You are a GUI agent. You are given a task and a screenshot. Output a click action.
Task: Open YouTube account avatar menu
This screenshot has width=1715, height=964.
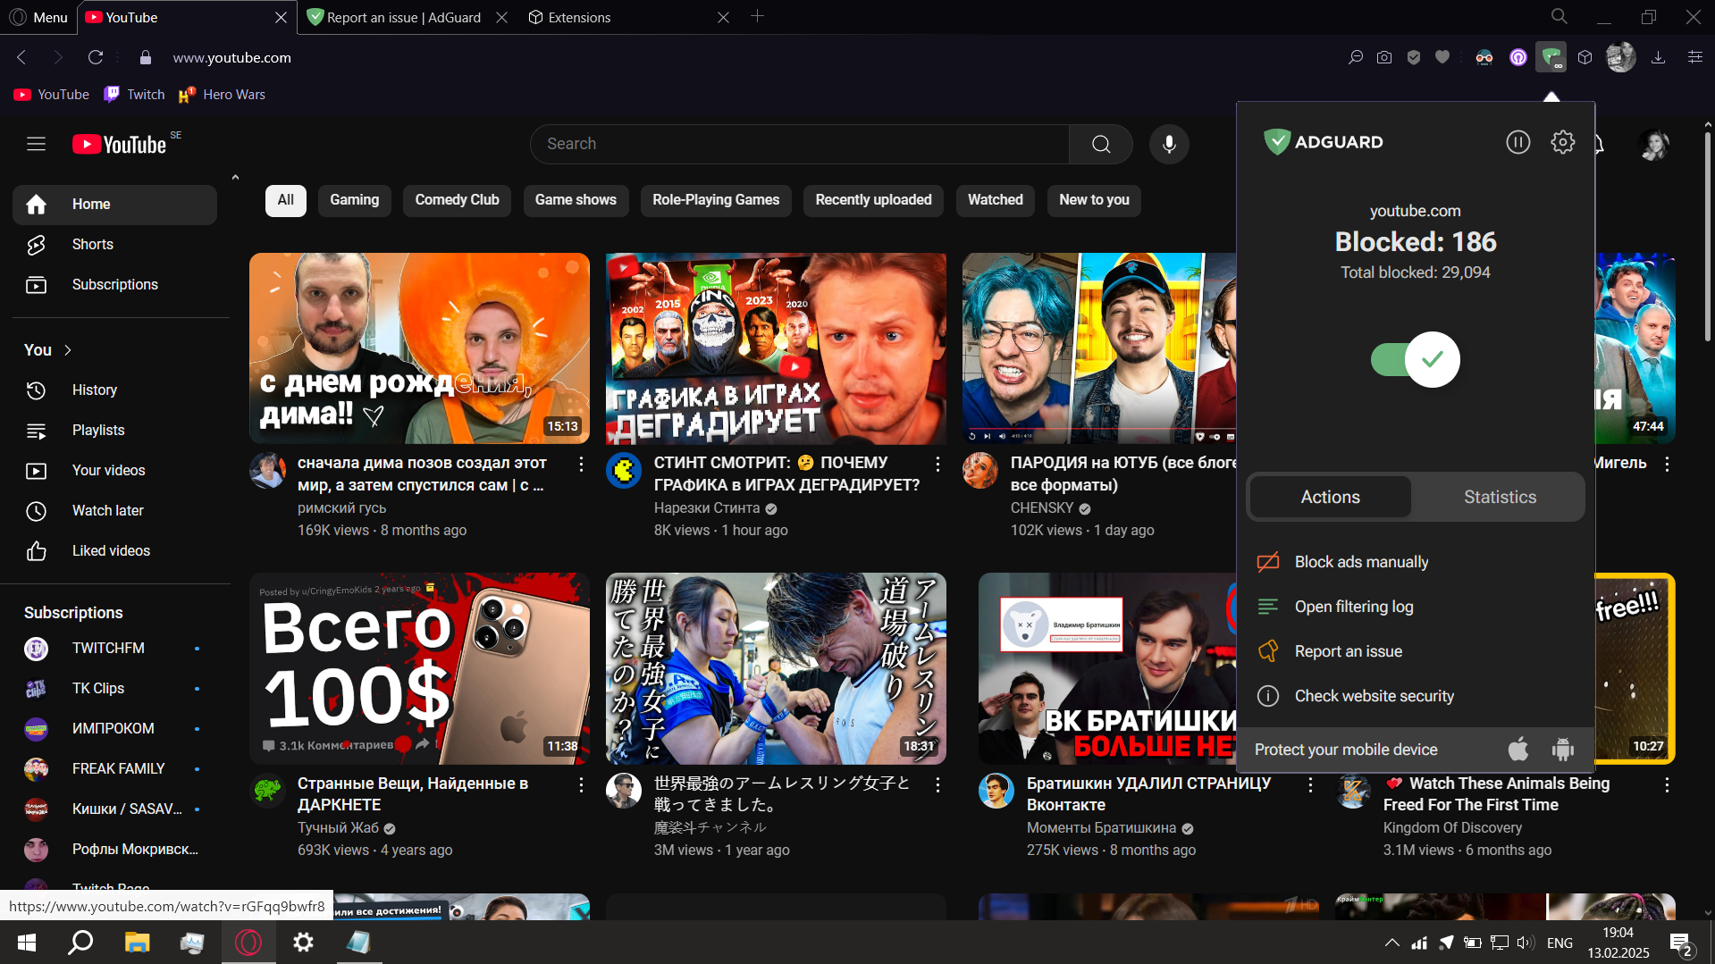[1654, 144]
